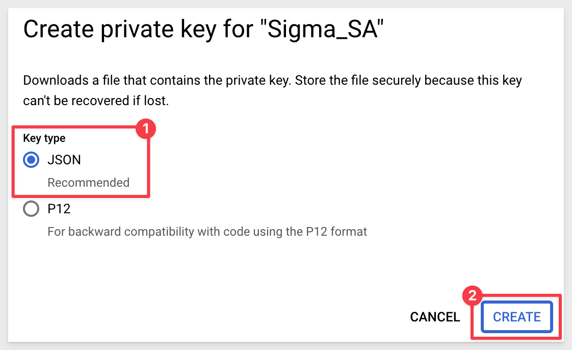Click the Key type heading
Image resolution: width=572 pixels, height=350 pixels.
[44, 138]
